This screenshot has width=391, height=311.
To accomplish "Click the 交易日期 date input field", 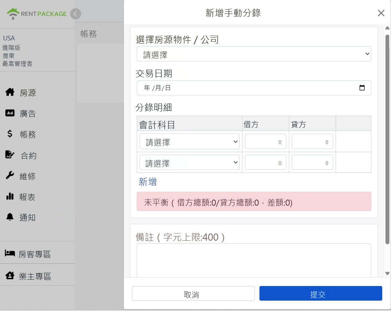I will tap(254, 88).
